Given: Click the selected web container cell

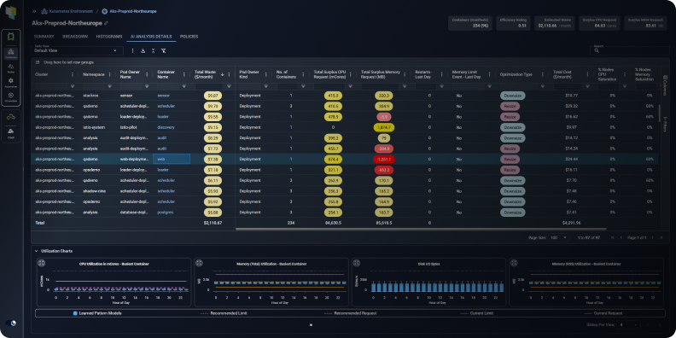Looking at the screenshot, I should pos(172,159).
